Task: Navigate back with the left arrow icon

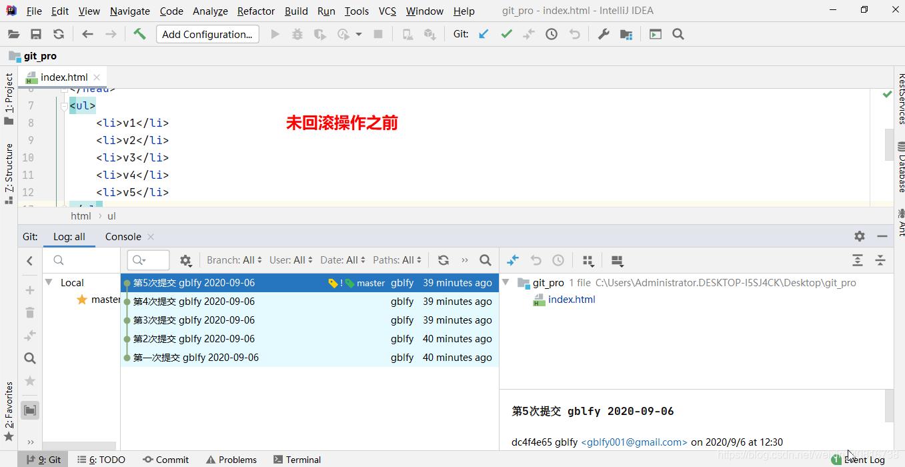Action: point(87,34)
